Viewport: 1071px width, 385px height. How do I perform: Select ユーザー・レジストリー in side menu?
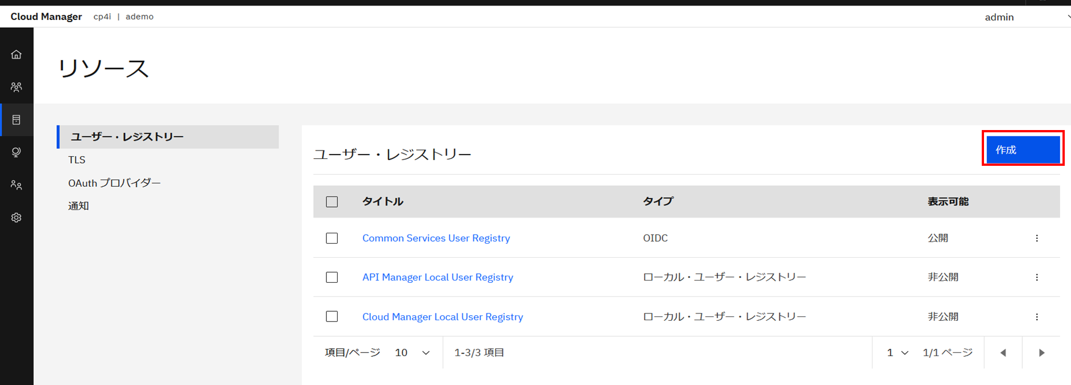(x=168, y=137)
